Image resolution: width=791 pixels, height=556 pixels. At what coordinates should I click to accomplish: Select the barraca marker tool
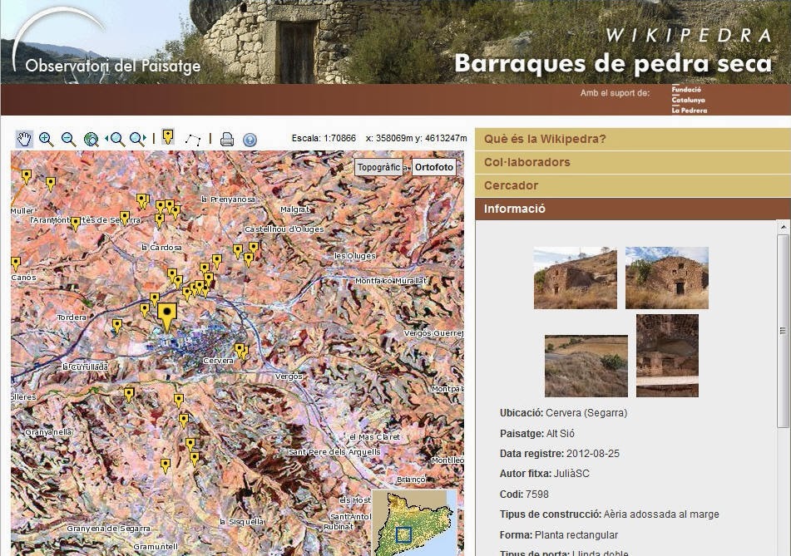169,139
